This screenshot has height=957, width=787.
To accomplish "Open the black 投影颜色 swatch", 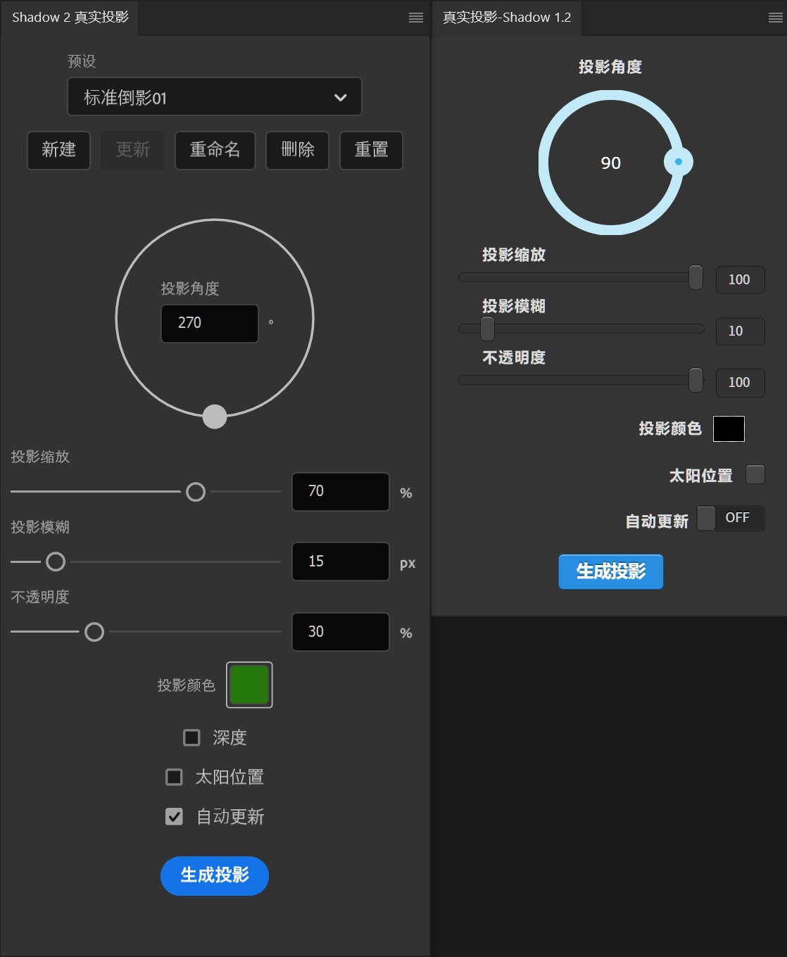I will pos(729,429).
